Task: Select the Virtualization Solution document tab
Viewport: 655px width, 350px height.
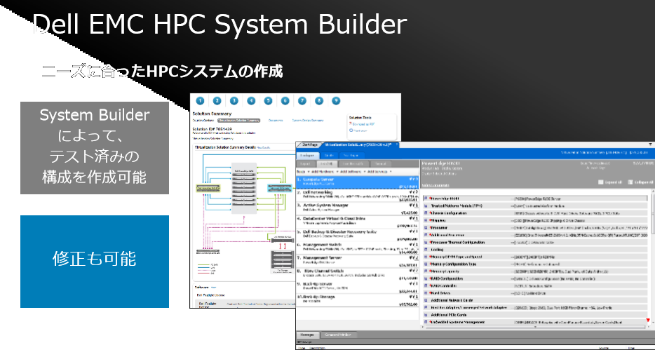Action: tap(358, 144)
